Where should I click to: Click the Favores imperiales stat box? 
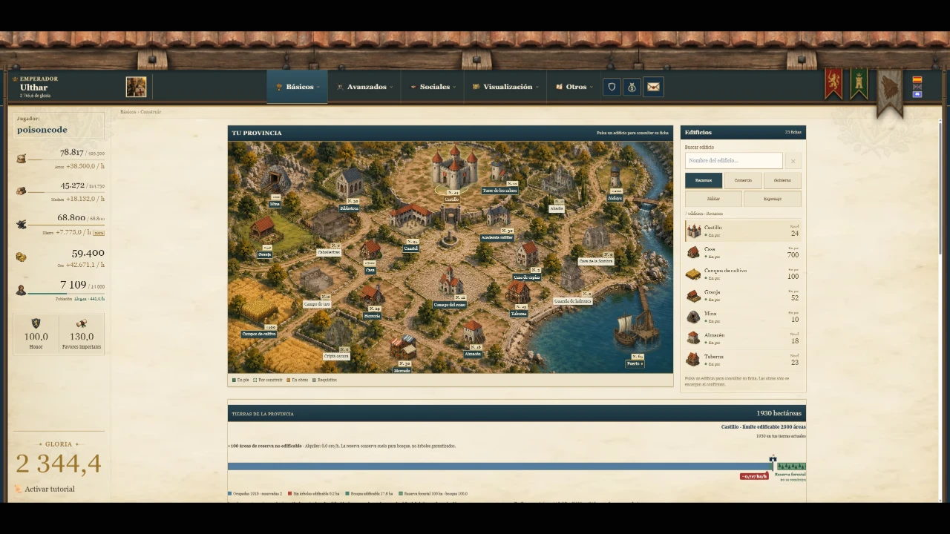pyautogui.click(x=82, y=334)
